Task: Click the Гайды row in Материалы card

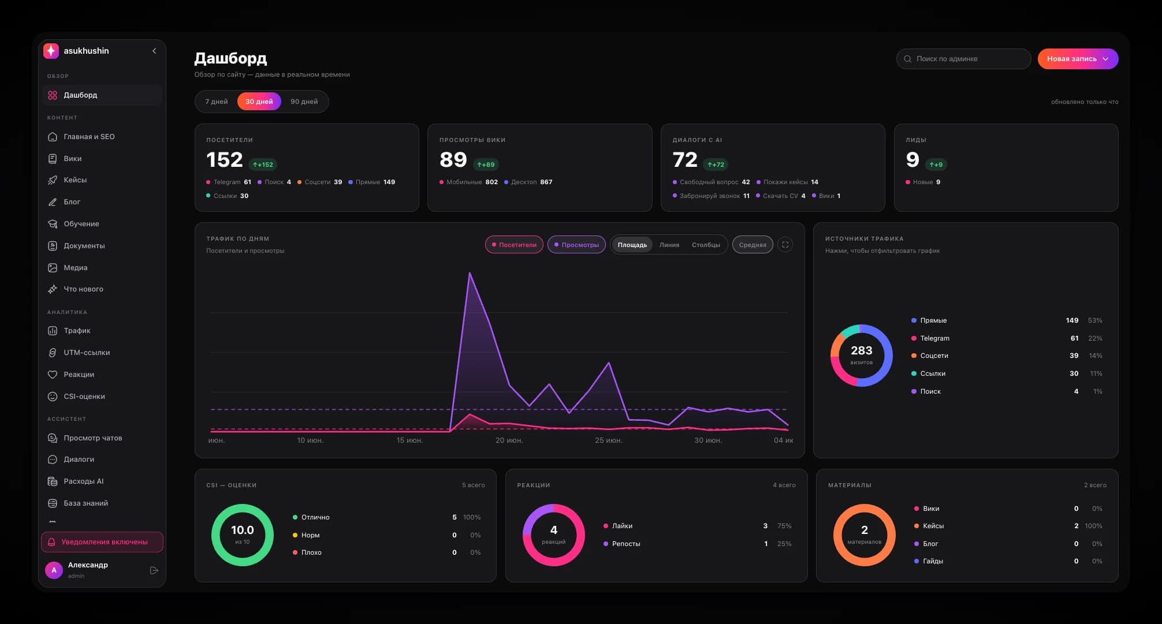Action: coord(1008,561)
